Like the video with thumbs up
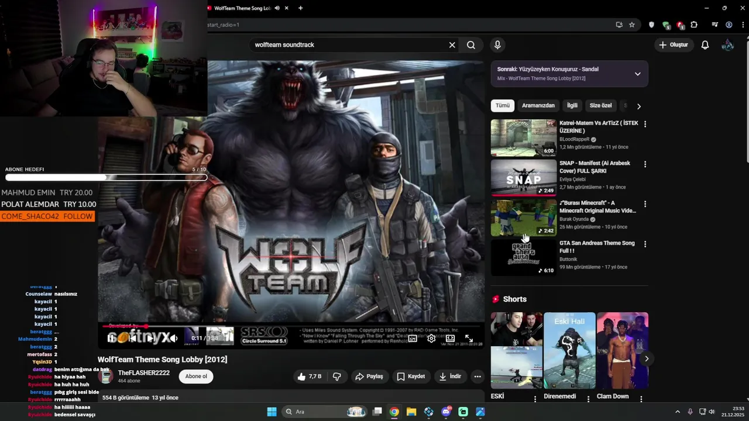 point(310,377)
